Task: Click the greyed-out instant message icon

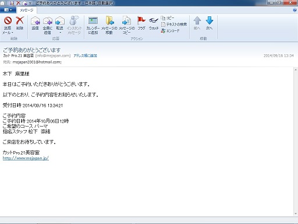Action: [74, 26]
